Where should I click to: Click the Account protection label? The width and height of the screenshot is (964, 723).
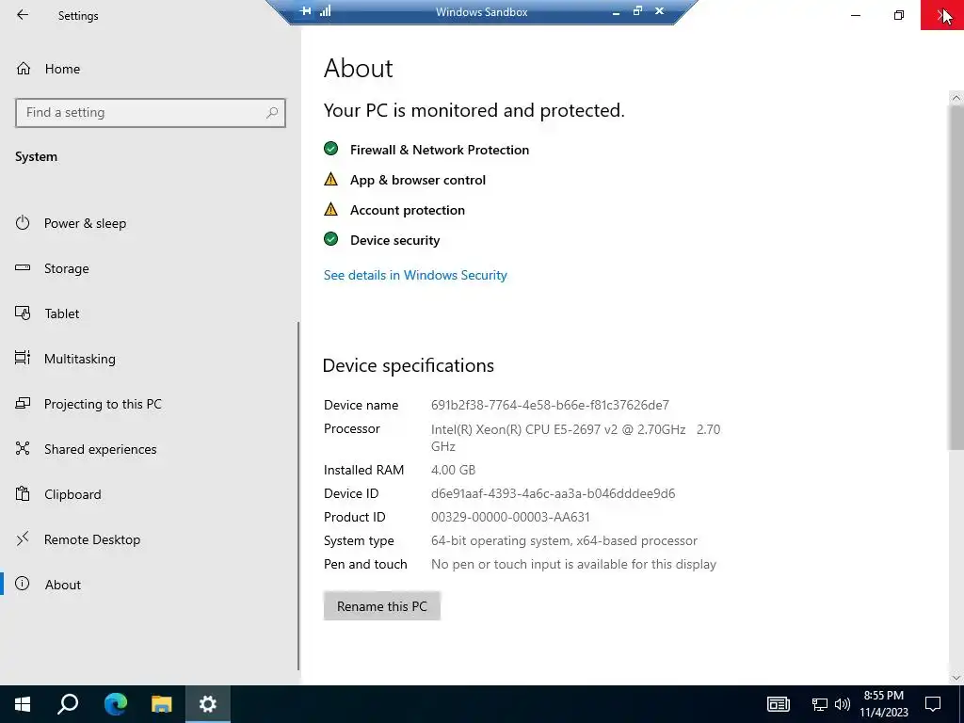point(408,210)
